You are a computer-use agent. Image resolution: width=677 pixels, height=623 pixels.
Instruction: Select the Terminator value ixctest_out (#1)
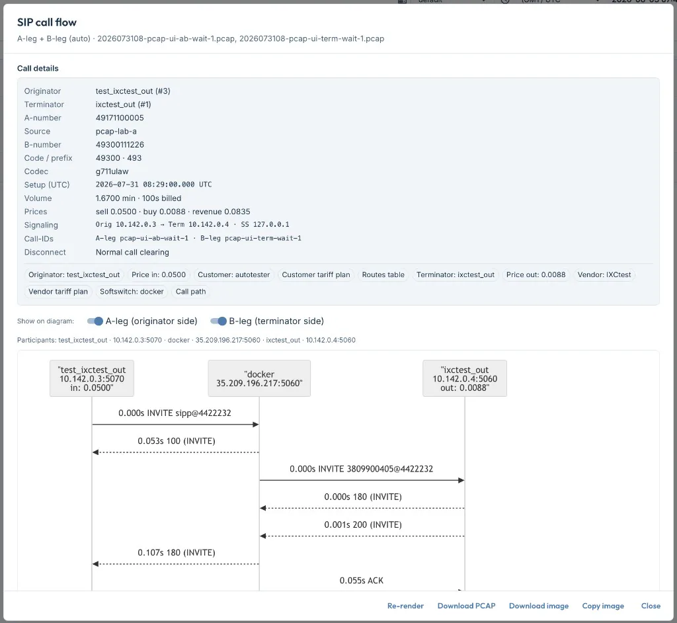point(123,104)
